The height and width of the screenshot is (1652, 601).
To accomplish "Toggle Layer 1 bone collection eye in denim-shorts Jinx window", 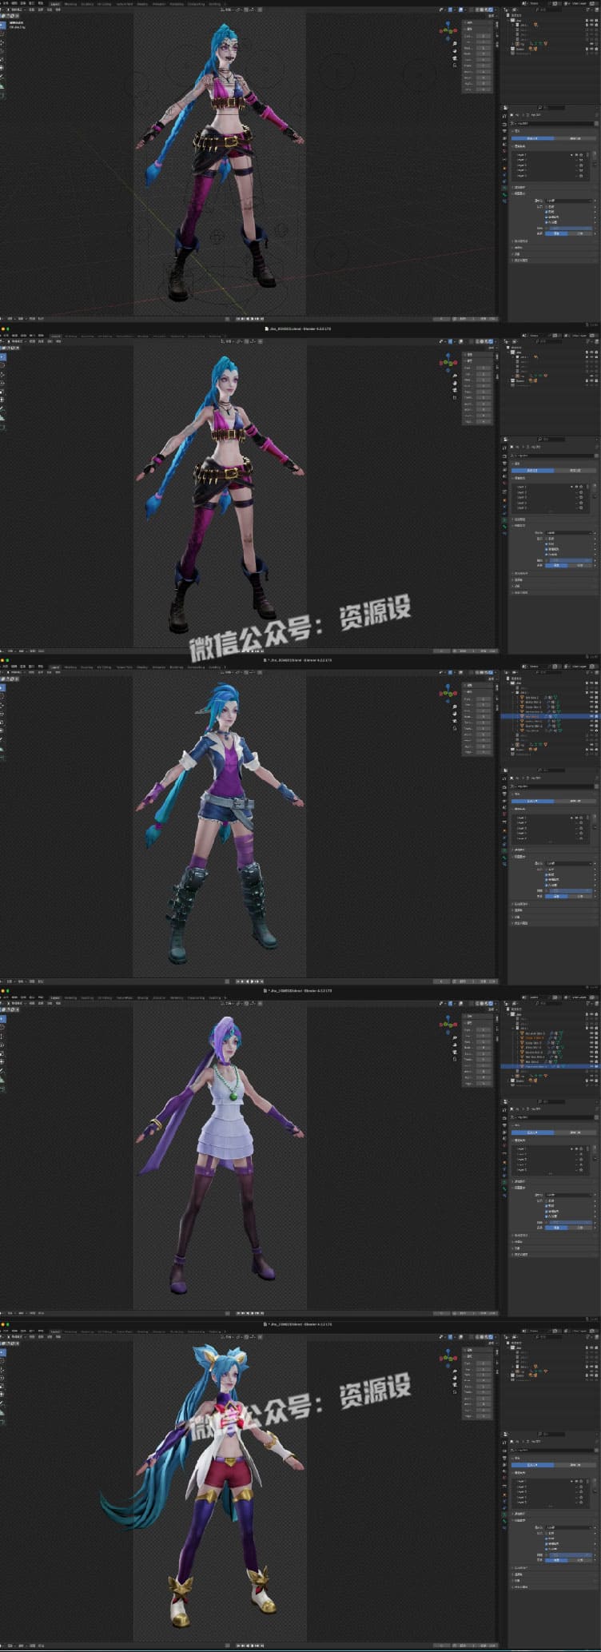I will (576, 818).
